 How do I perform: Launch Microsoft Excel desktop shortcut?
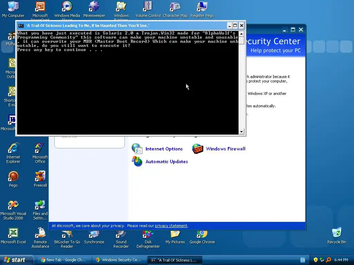coord(13,236)
